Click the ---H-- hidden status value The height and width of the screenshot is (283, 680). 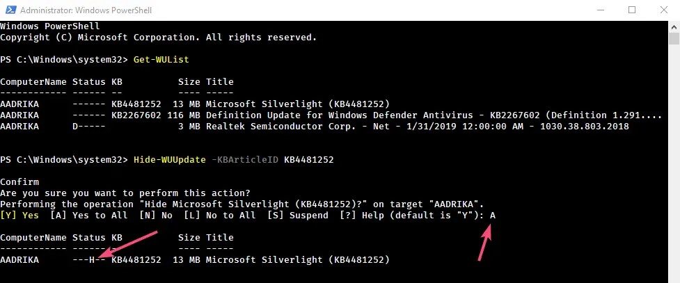(89, 259)
